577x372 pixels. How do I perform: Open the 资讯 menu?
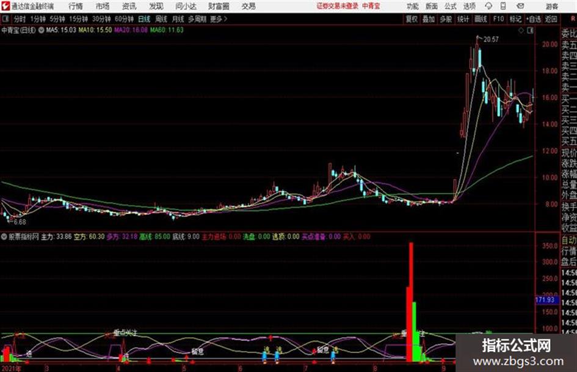coord(129,6)
